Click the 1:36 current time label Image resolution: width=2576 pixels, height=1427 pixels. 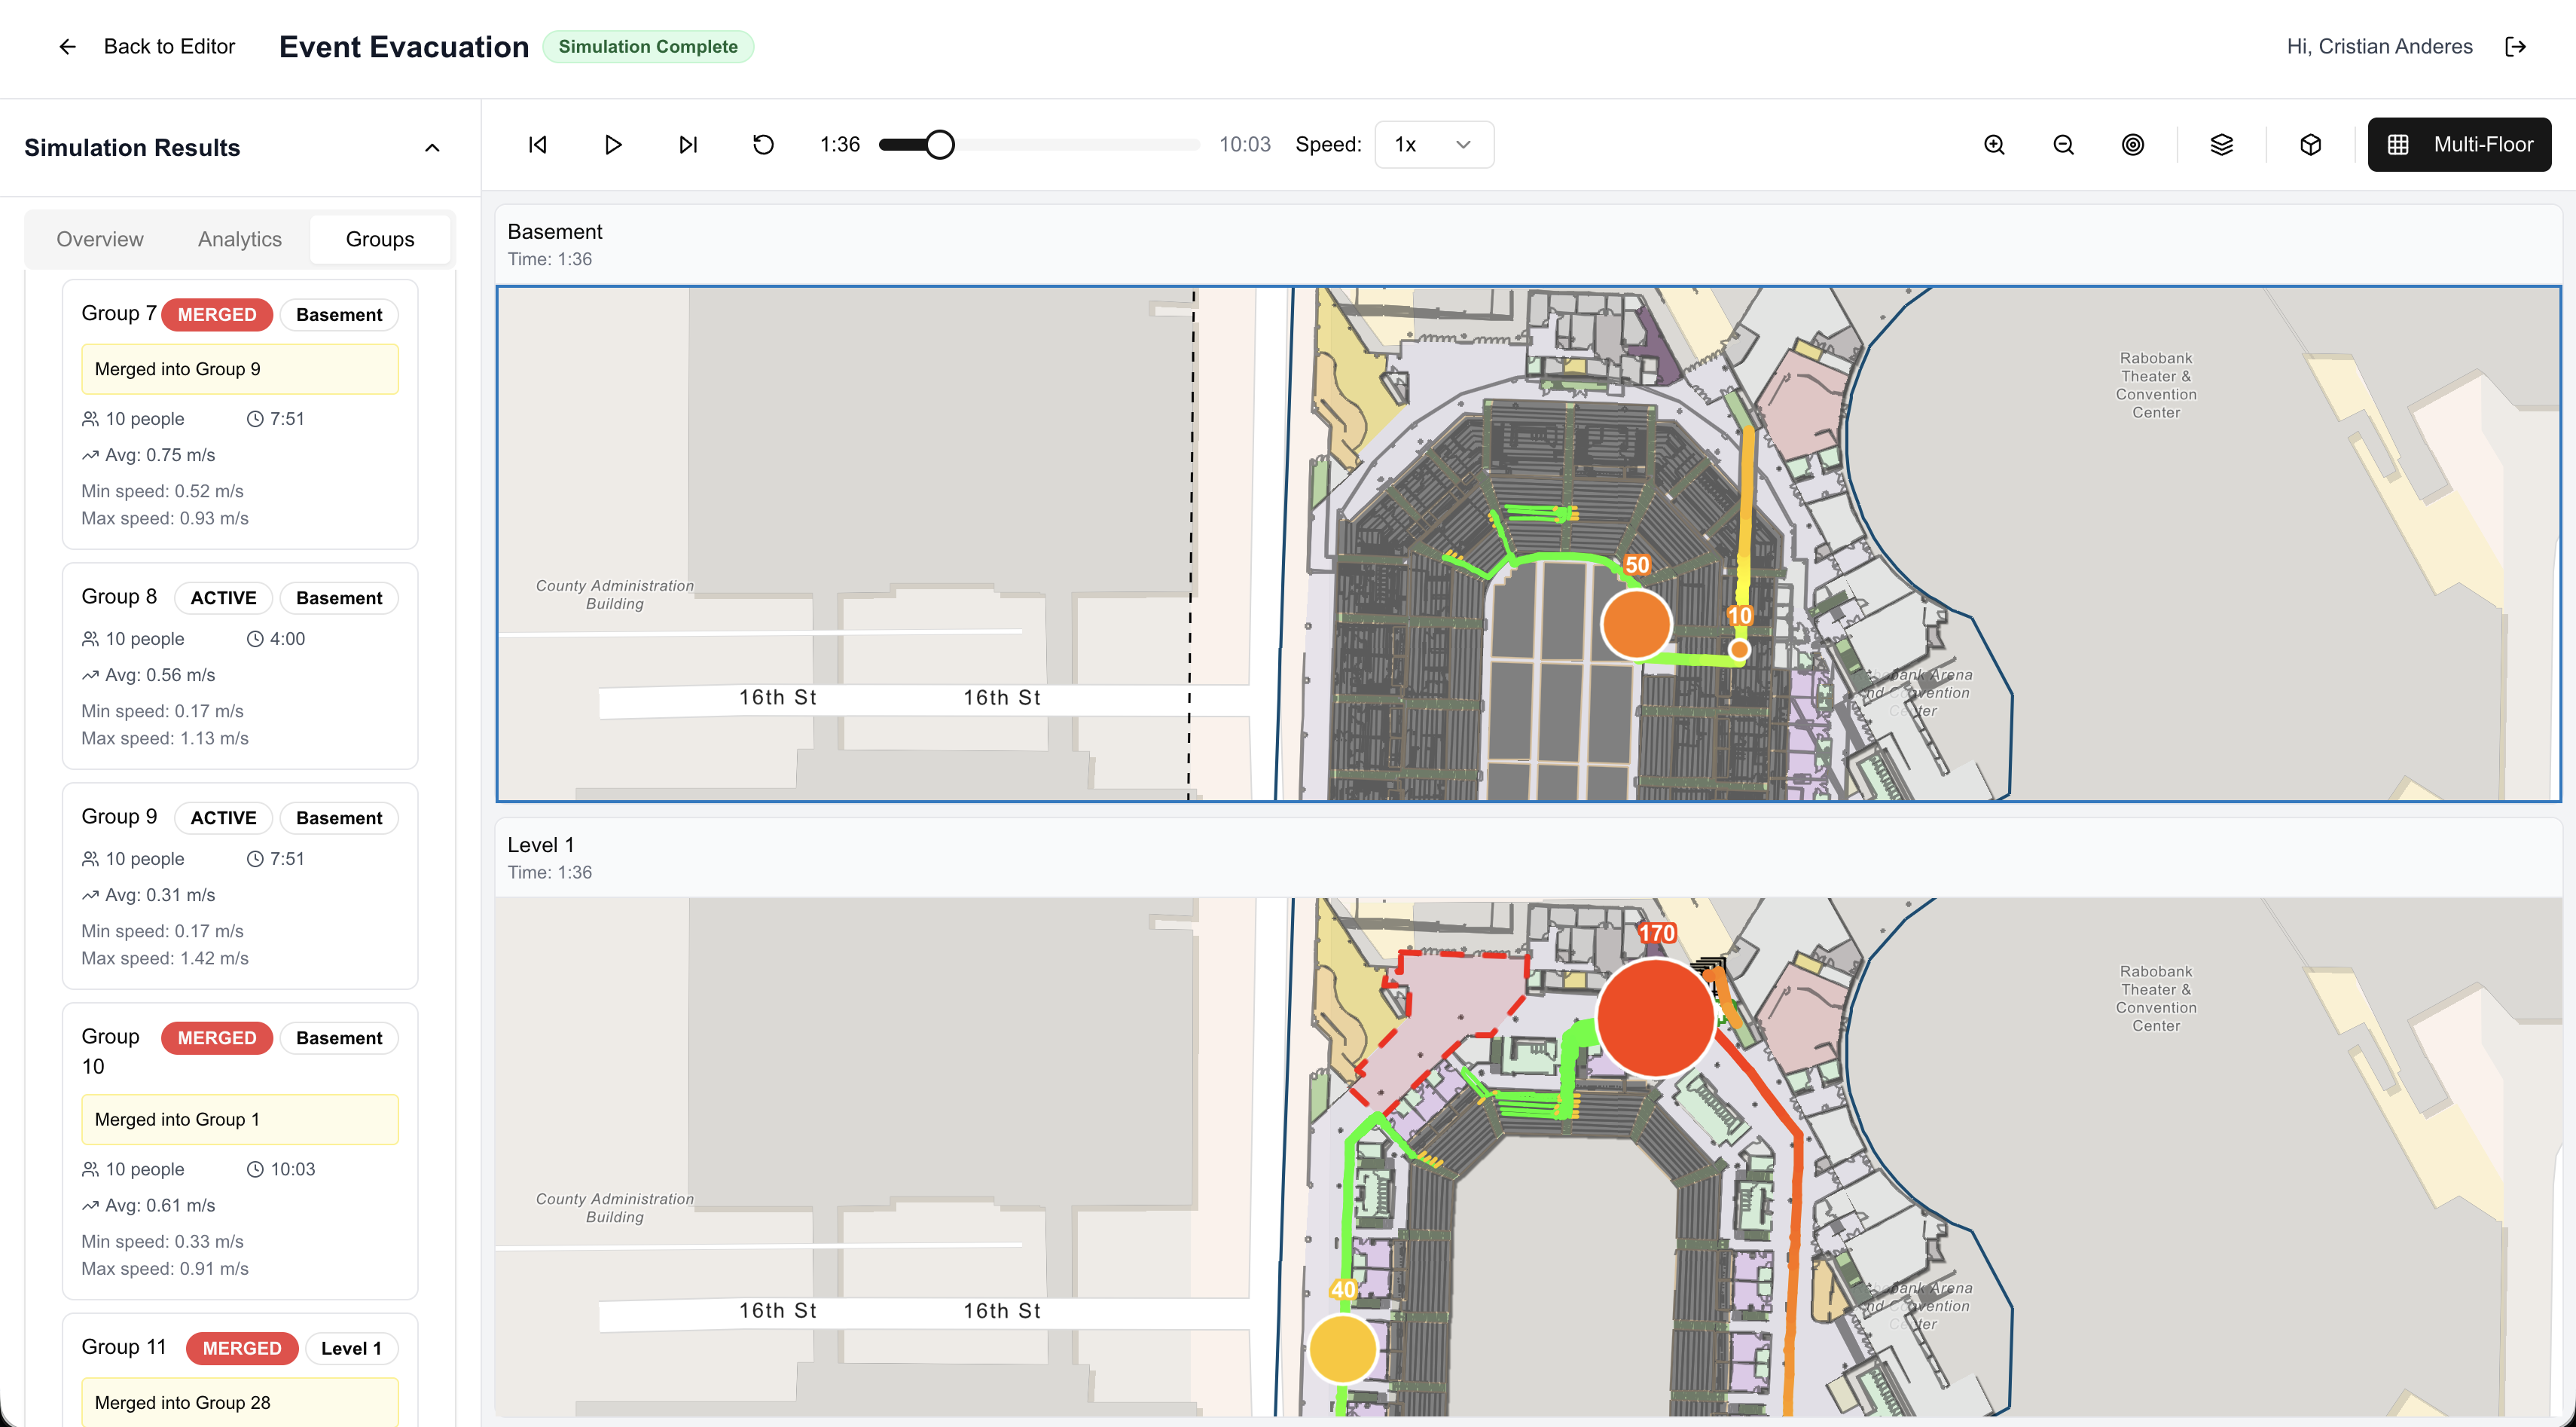tap(839, 145)
